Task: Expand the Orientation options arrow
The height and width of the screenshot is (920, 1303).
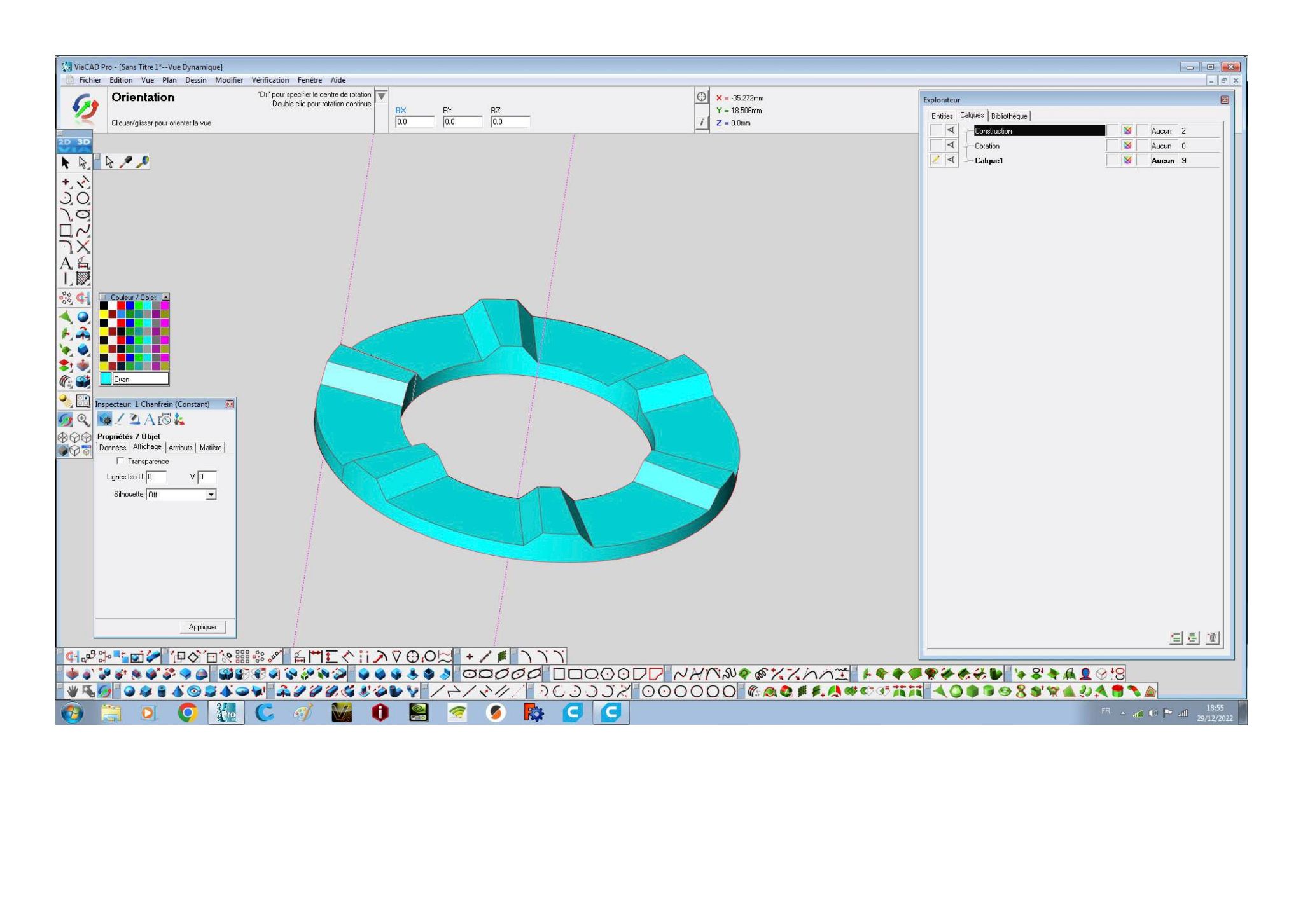Action: (381, 97)
